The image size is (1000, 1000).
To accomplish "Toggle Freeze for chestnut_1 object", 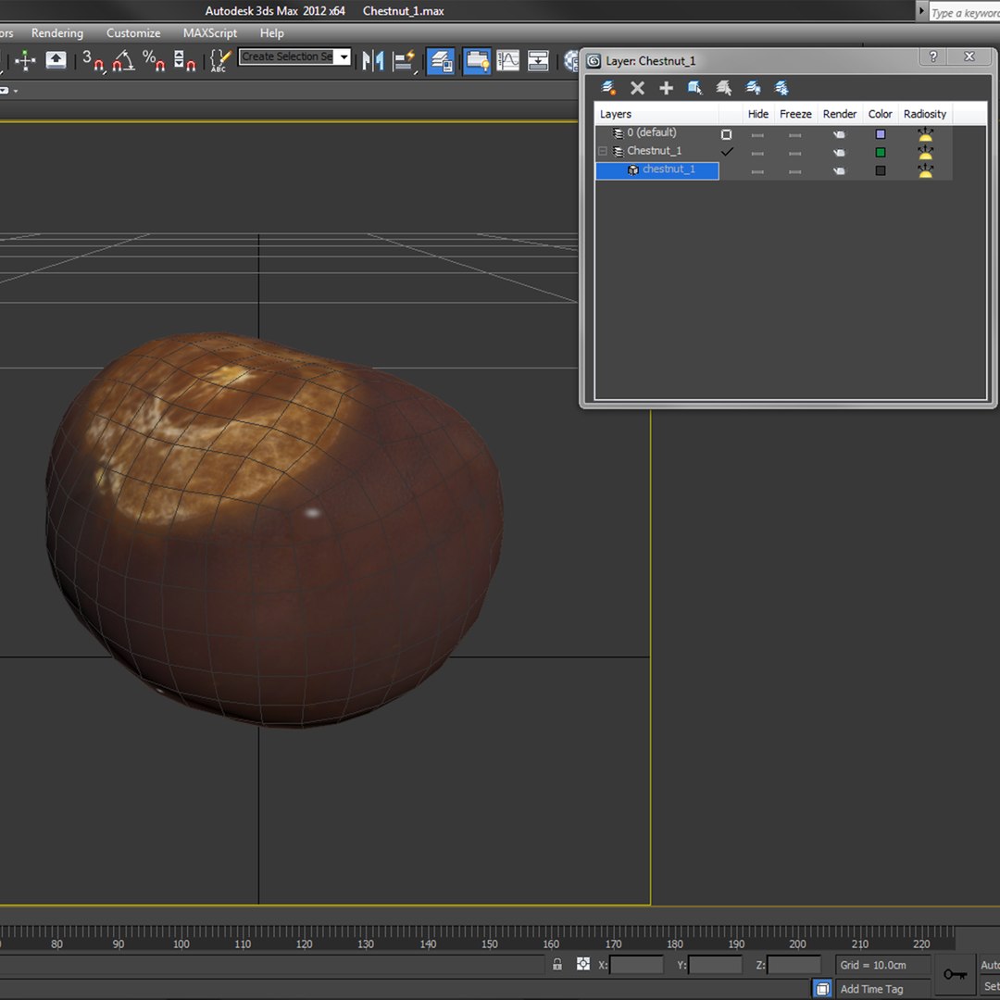I will tap(794, 171).
